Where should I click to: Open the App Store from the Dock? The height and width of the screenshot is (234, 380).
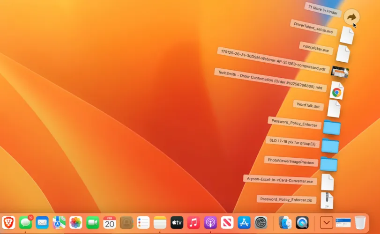point(244,222)
